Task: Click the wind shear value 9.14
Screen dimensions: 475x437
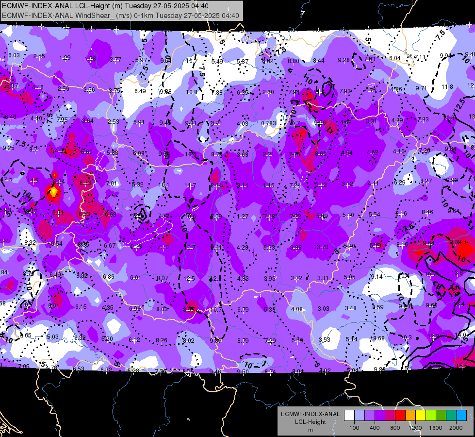Action: coord(377,277)
